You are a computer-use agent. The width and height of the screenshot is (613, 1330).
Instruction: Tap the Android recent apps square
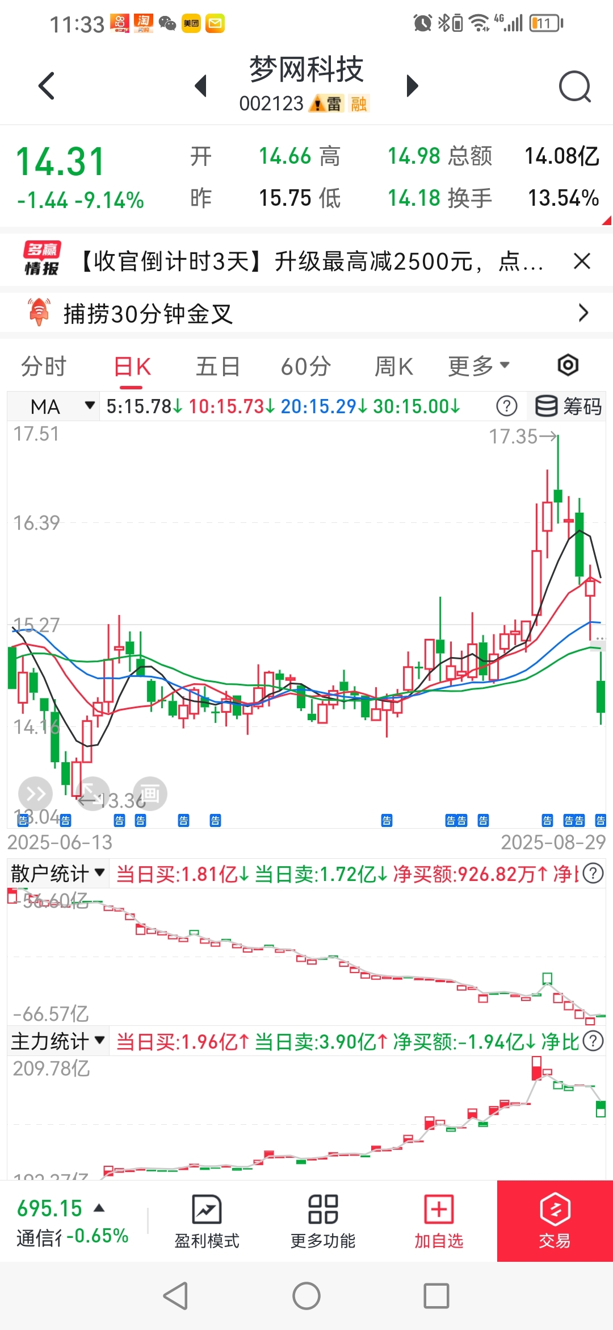coord(436,1296)
